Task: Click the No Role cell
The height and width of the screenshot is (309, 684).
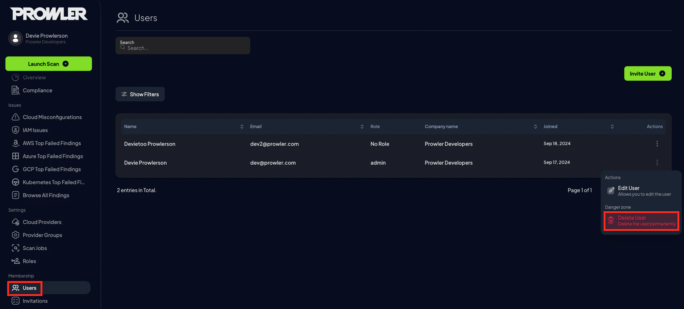Action: coord(380,144)
